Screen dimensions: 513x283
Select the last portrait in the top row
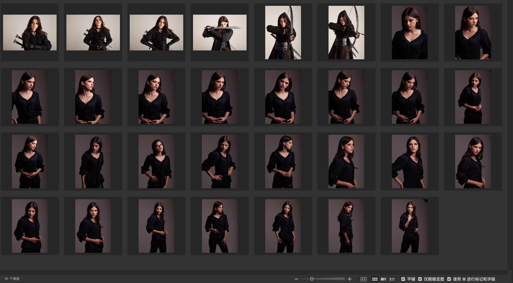click(x=473, y=32)
